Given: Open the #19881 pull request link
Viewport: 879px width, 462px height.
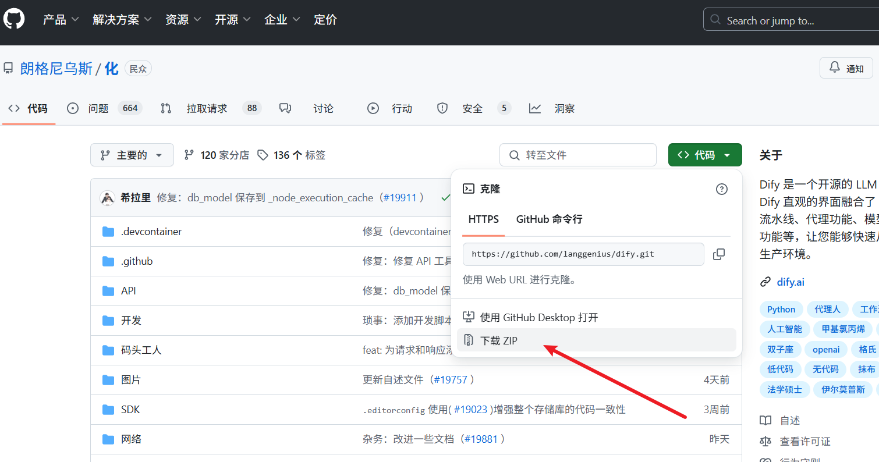Looking at the screenshot, I should tap(481, 439).
